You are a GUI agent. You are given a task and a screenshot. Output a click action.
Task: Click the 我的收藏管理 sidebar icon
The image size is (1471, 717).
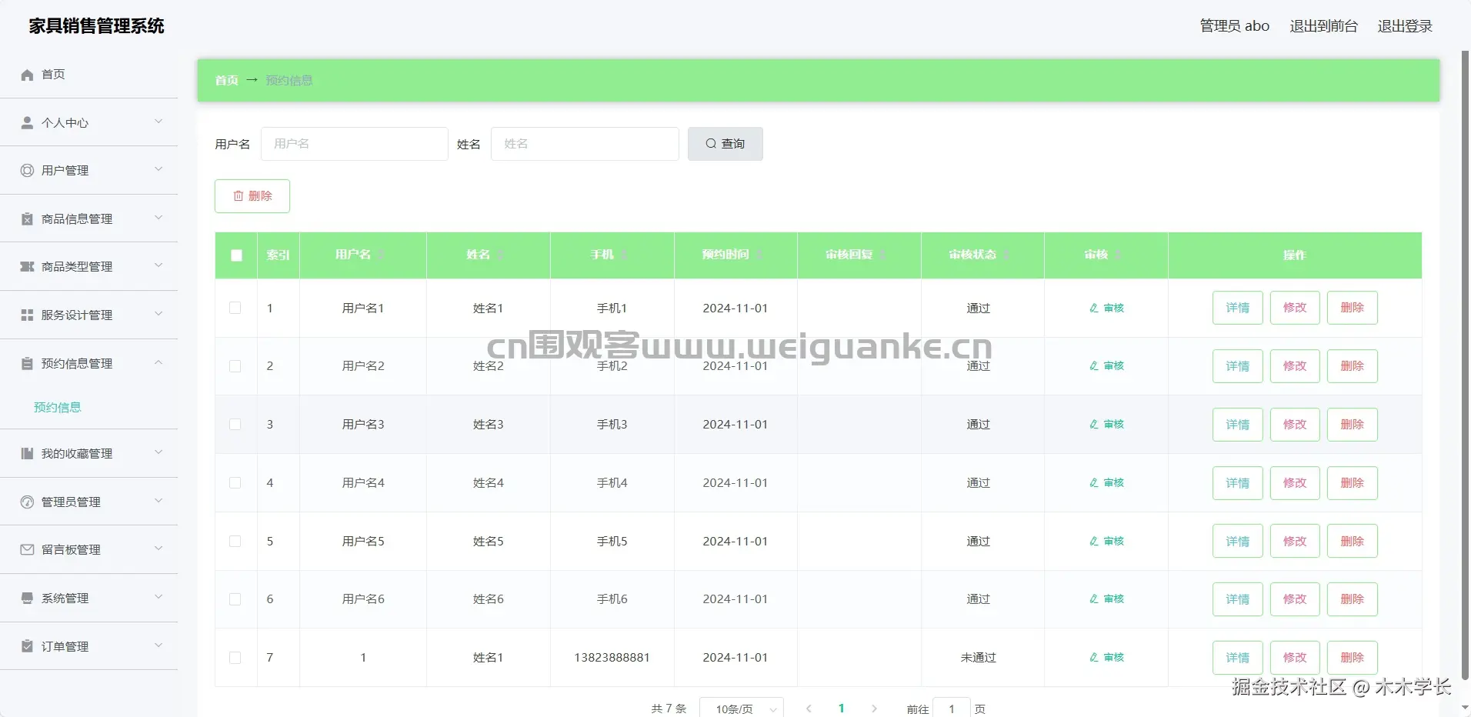(27, 453)
